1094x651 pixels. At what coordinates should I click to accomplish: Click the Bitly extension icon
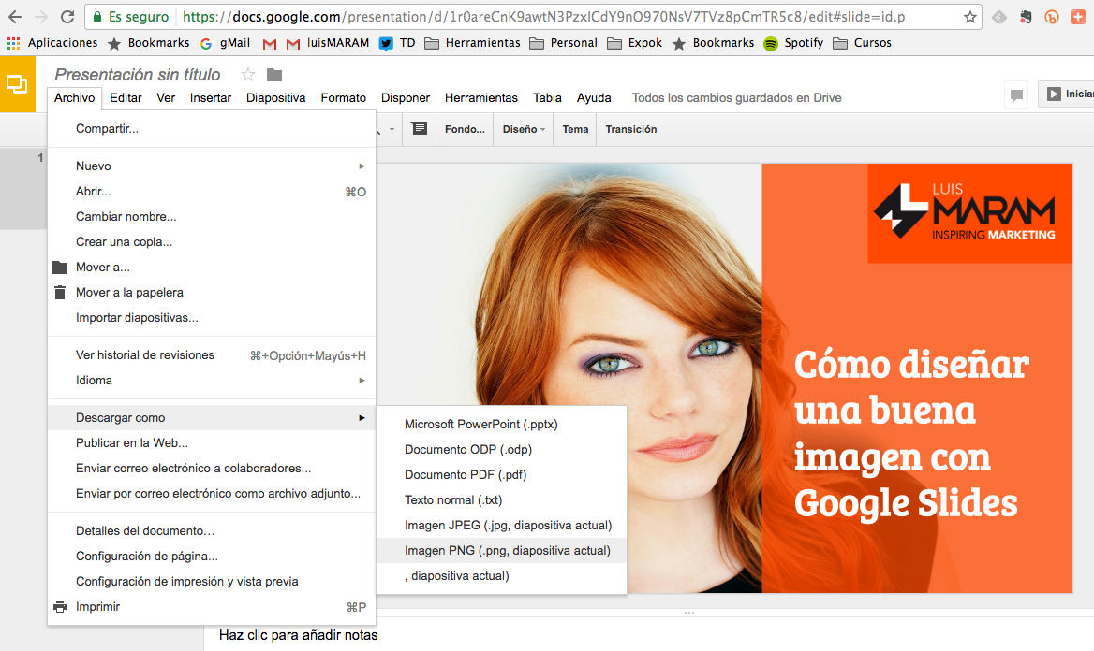pos(1051,17)
